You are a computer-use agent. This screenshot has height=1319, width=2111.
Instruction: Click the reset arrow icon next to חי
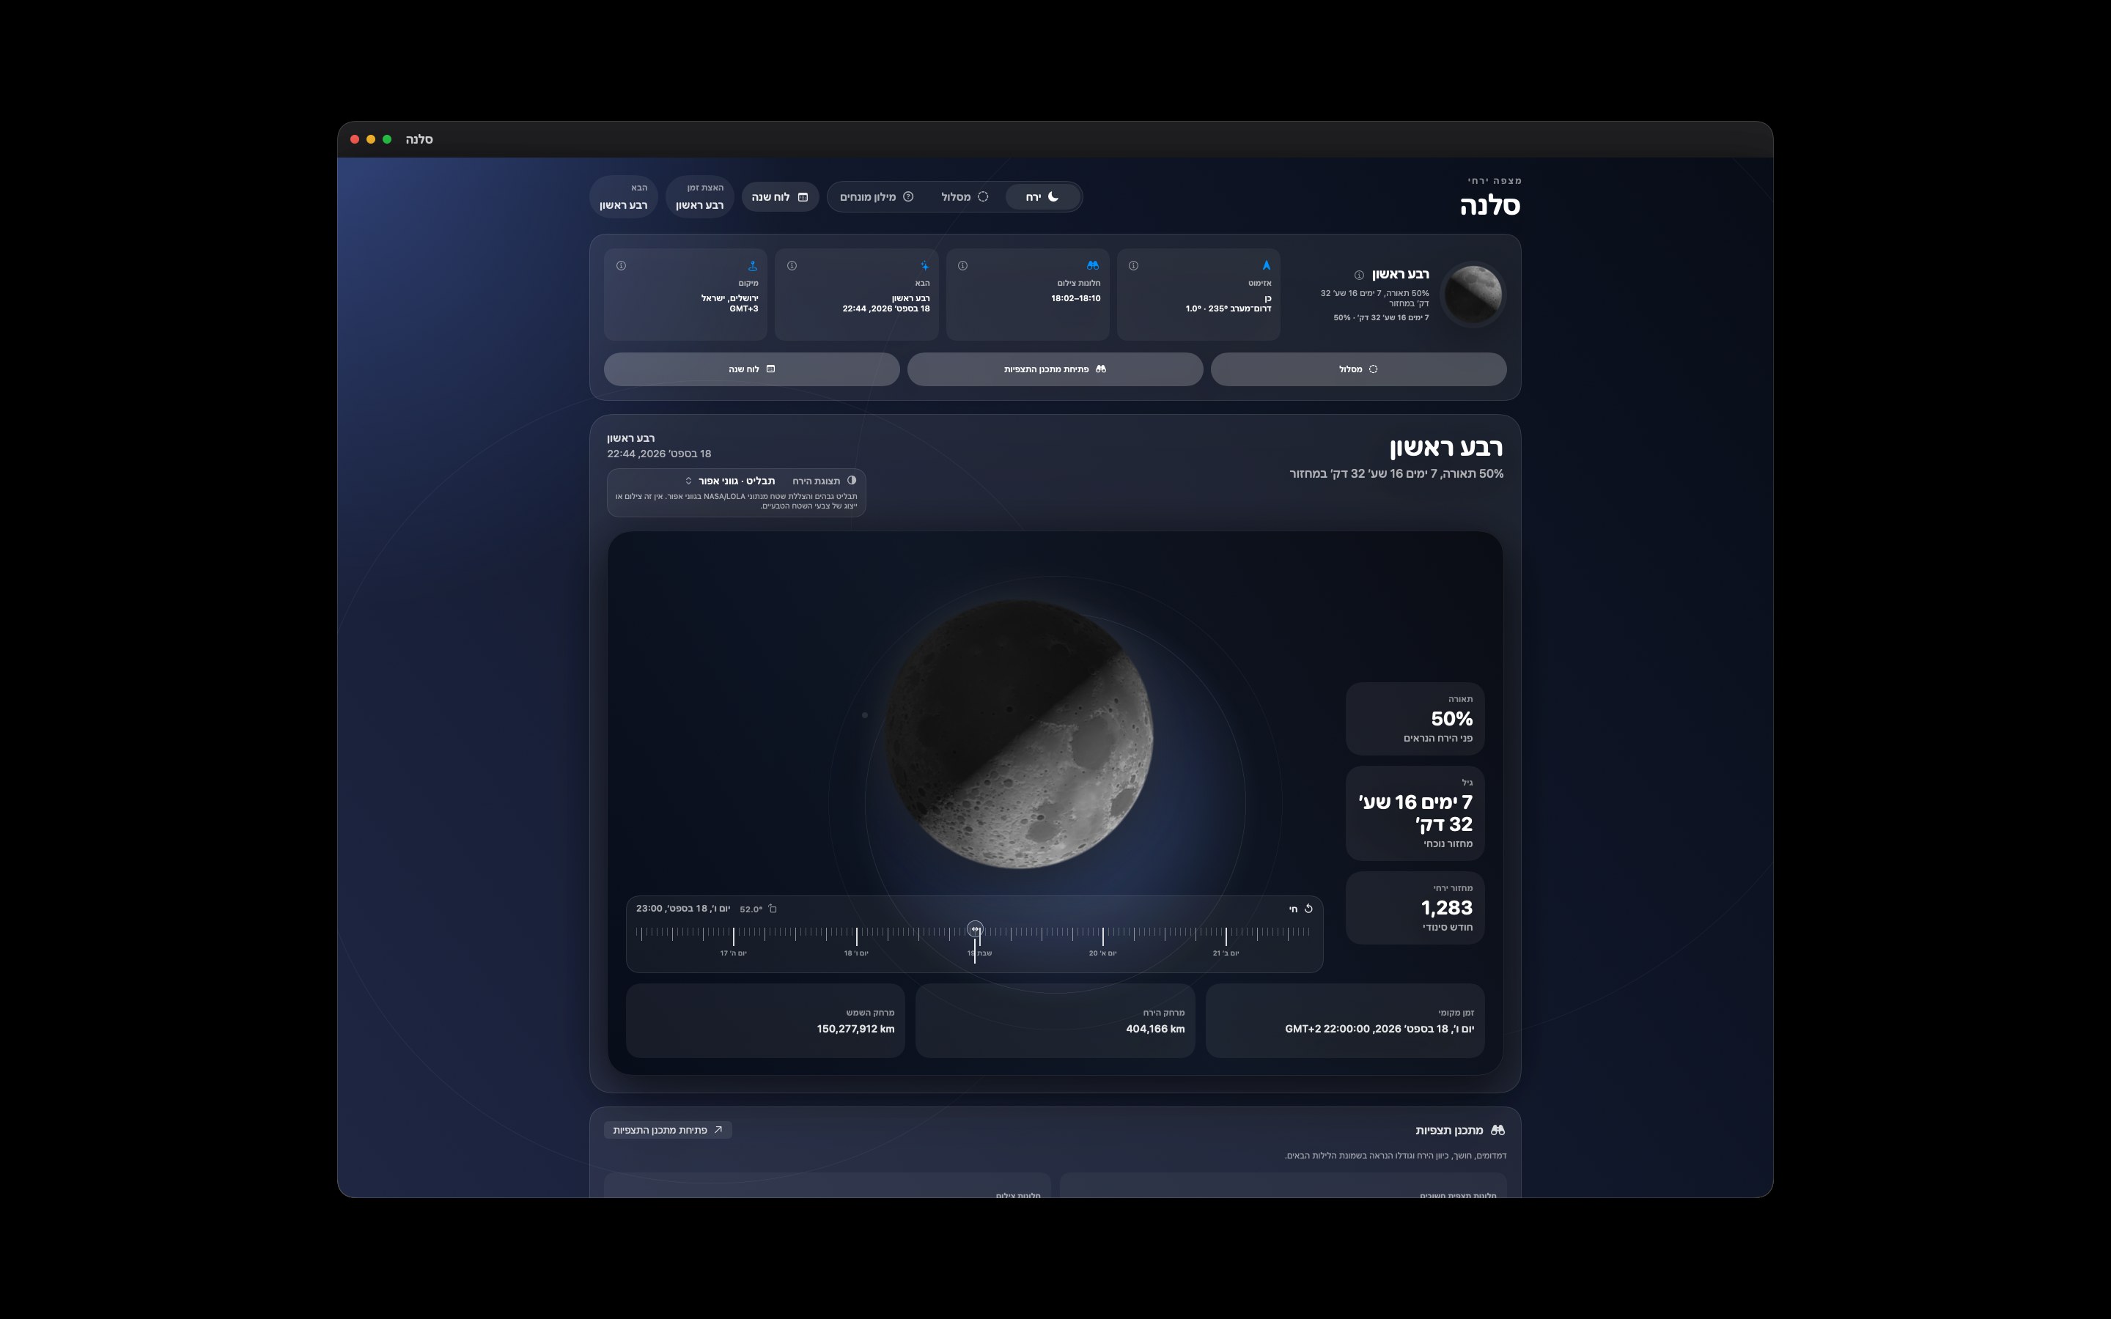pos(1308,908)
